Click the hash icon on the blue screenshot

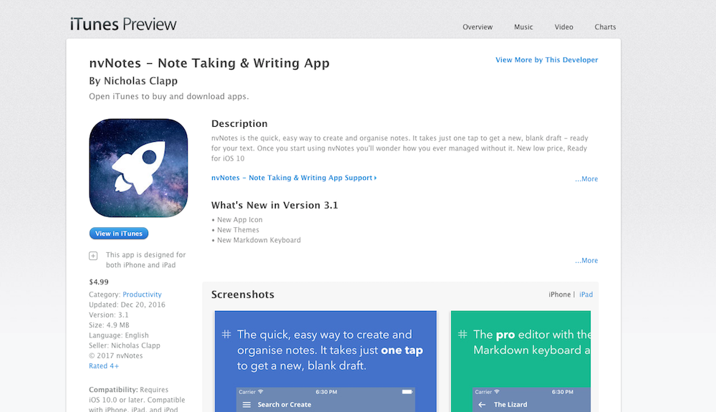point(226,335)
